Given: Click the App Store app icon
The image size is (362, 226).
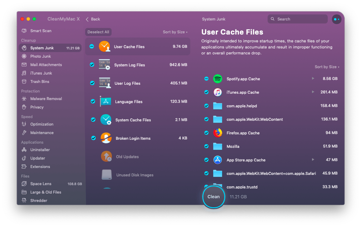Looking at the screenshot, I should pyautogui.click(x=218, y=160).
